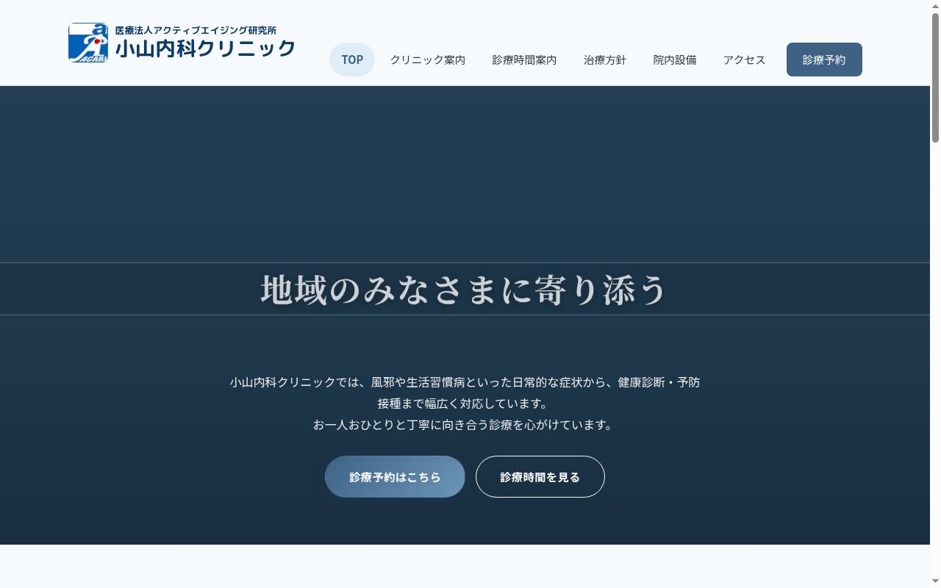Open the 治療方針 navigation item
The image size is (941, 588).
605,60
